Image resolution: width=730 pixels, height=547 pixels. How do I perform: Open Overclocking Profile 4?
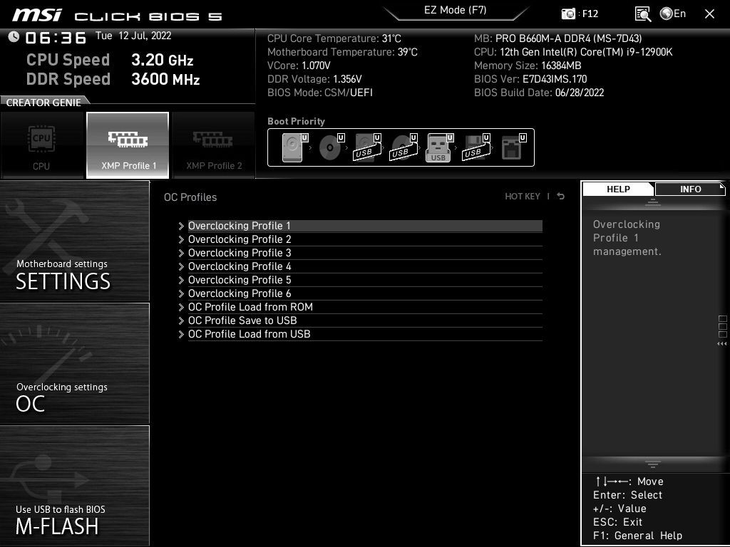click(365, 266)
